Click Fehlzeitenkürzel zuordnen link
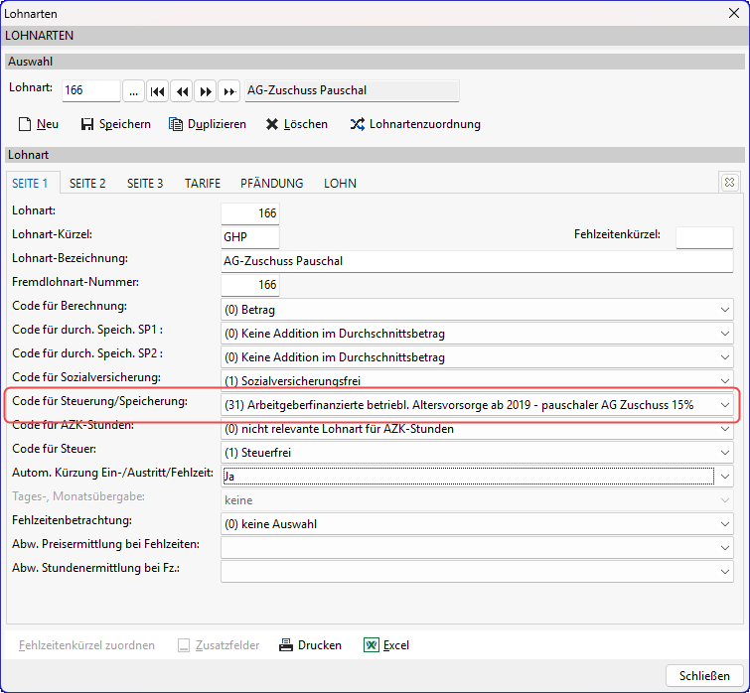This screenshot has height=693, width=750. [86, 645]
